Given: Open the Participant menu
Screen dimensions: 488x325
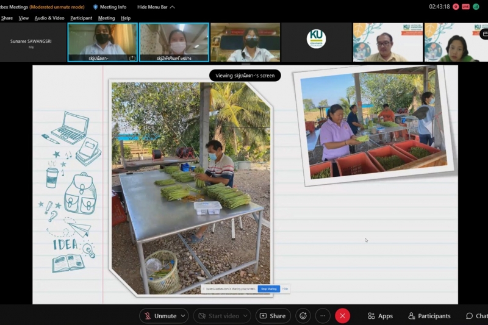Looking at the screenshot, I should (x=81, y=18).
